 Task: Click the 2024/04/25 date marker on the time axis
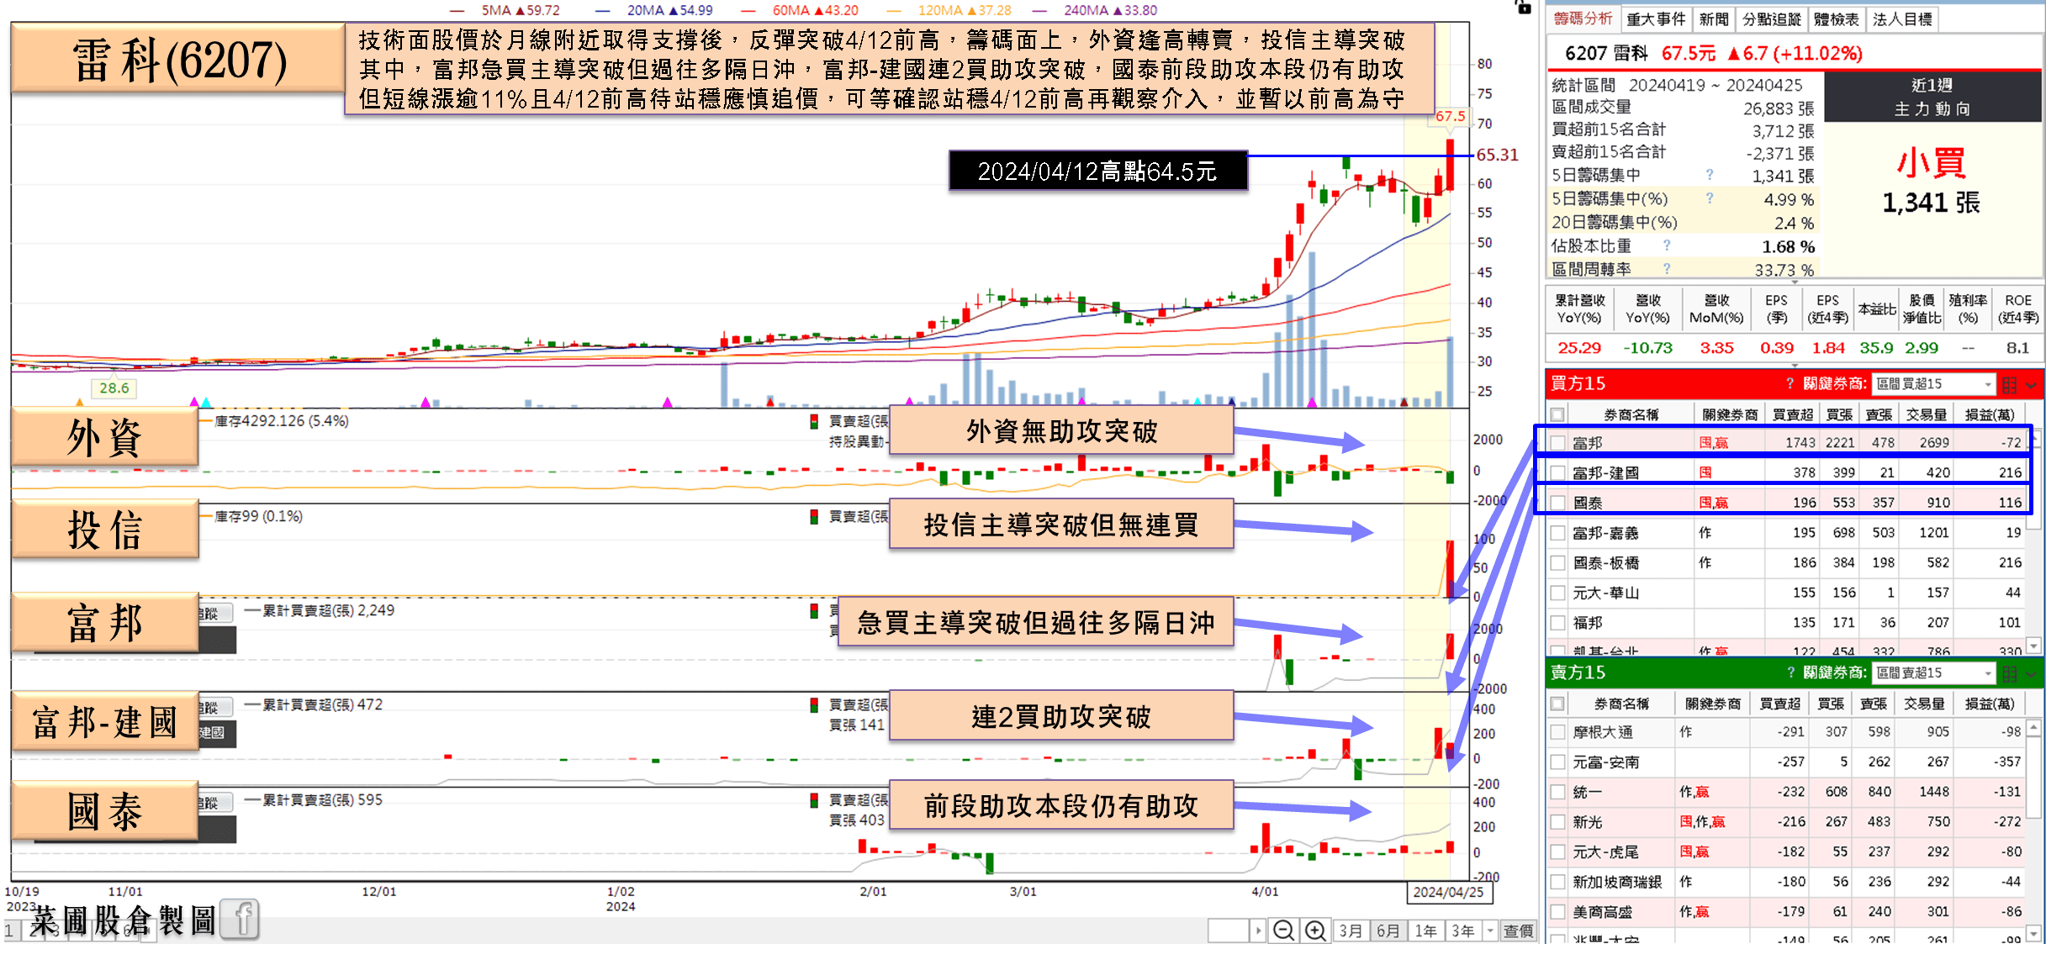click(1448, 892)
